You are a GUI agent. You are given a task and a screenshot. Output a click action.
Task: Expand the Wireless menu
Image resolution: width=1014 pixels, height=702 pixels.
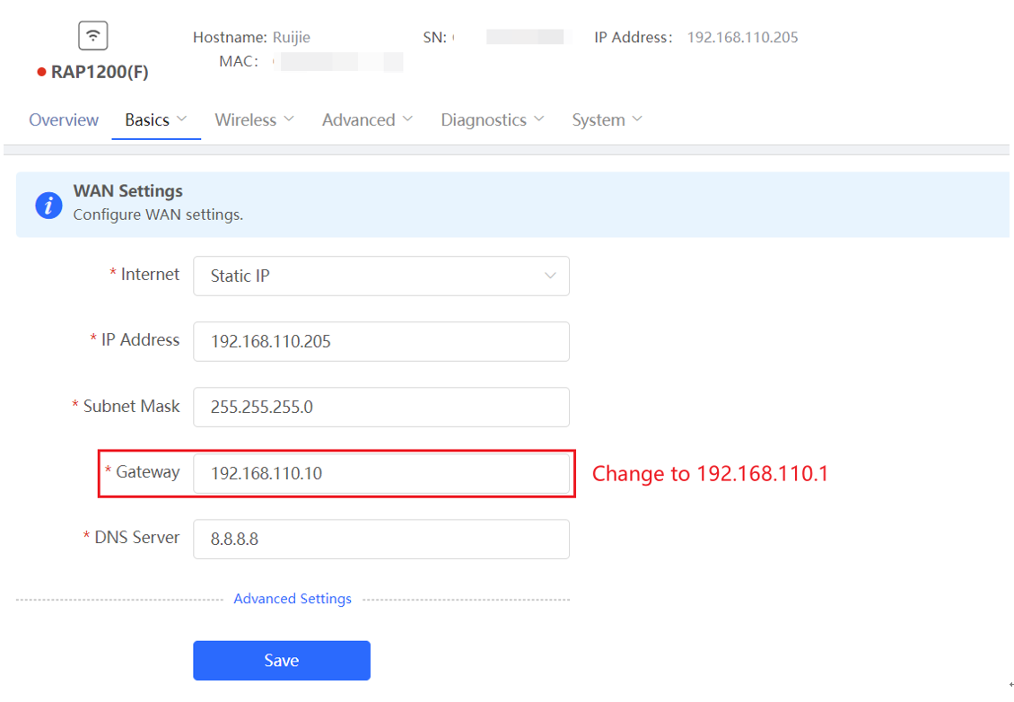254,119
